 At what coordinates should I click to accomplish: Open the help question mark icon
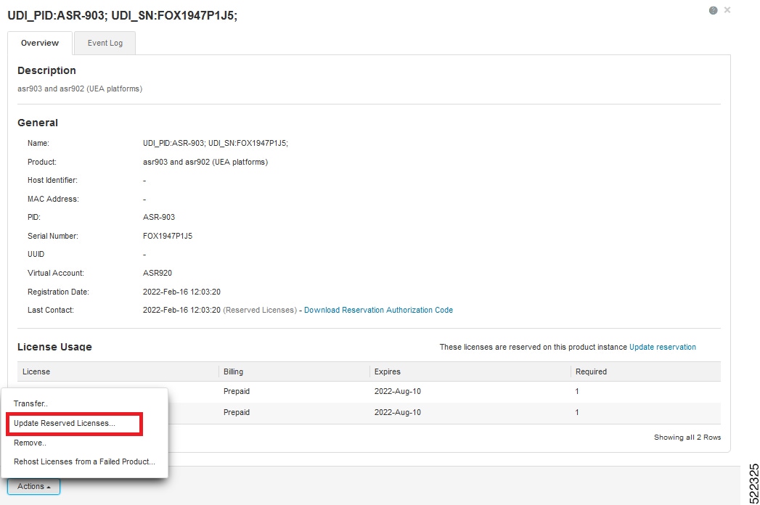click(713, 10)
